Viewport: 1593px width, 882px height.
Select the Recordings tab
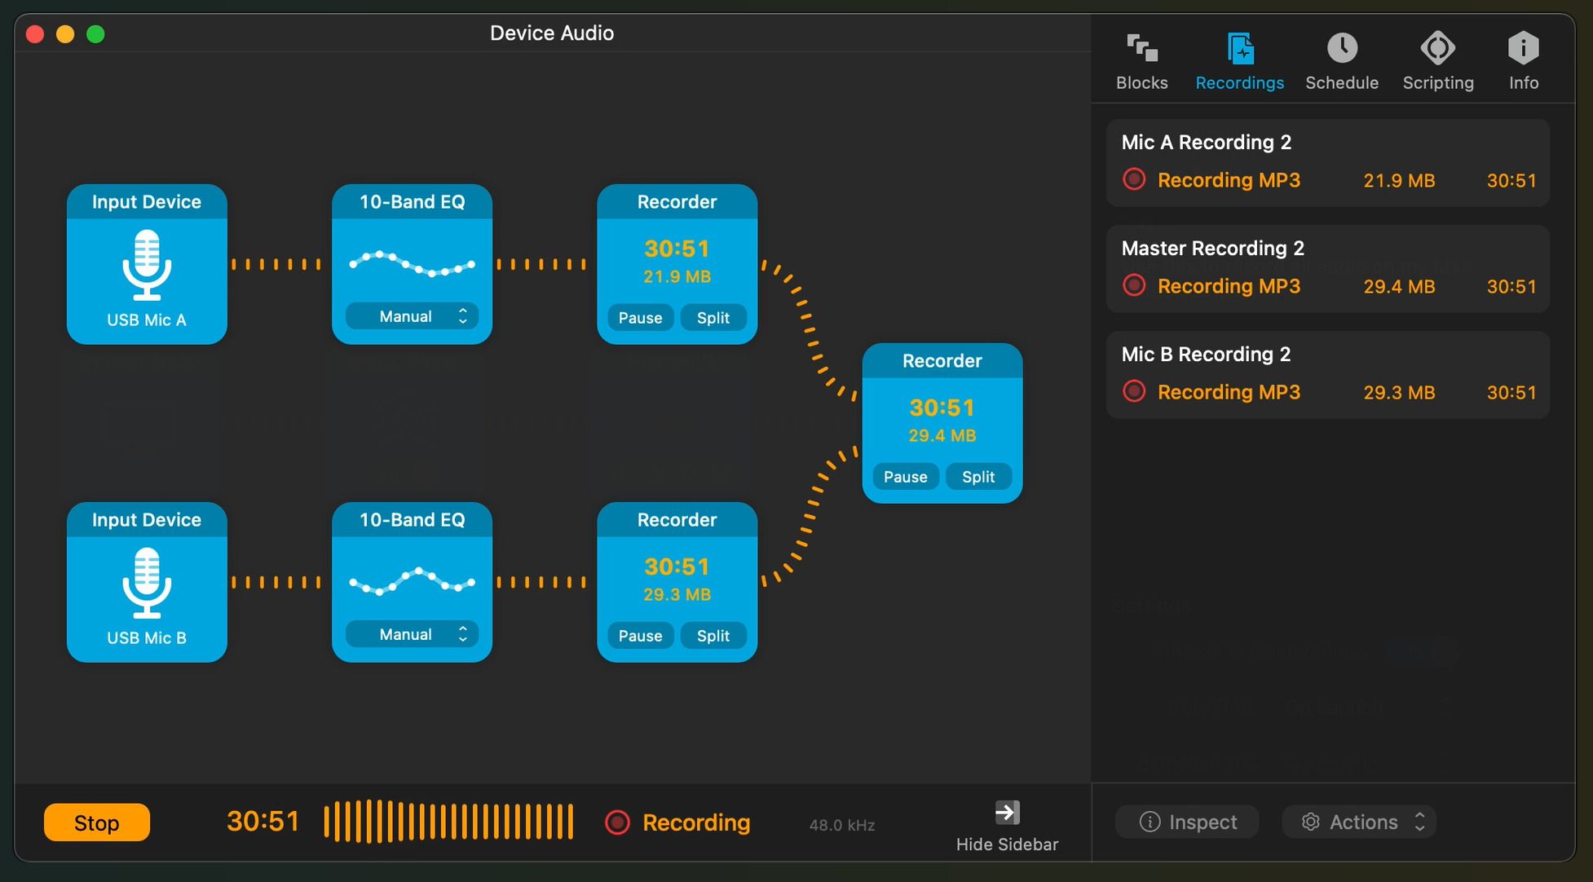1239,82
